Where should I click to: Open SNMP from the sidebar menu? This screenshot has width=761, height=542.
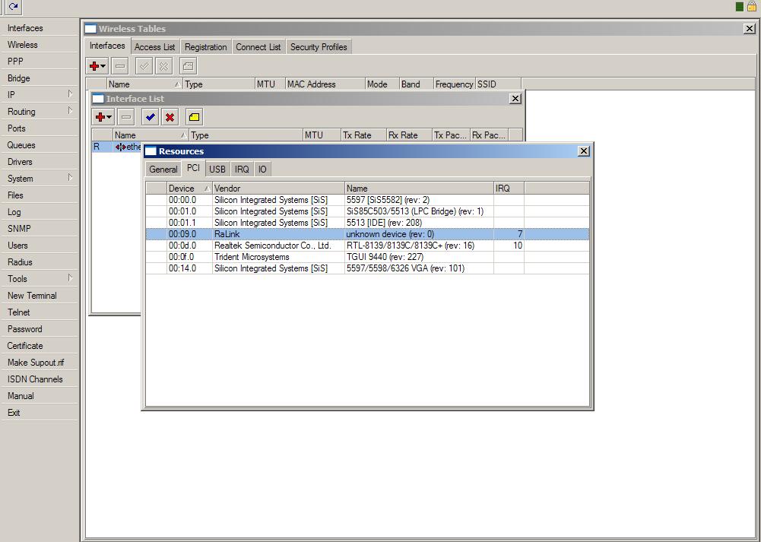point(39,229)
